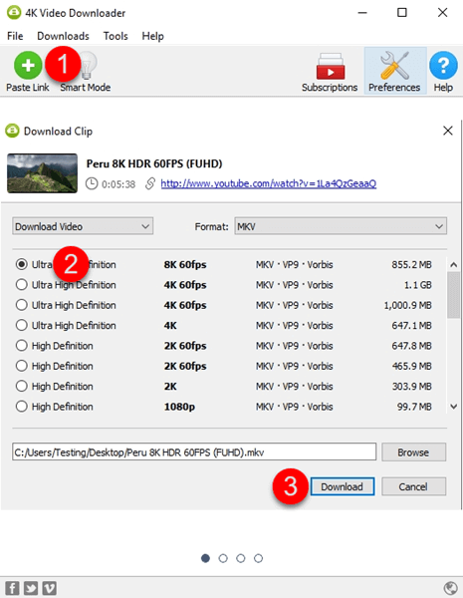Image resolution: width=463 pixels, height=598 pixels.
Task: Maximize the 4K Video Downloader window
Action: pos(402,13)
